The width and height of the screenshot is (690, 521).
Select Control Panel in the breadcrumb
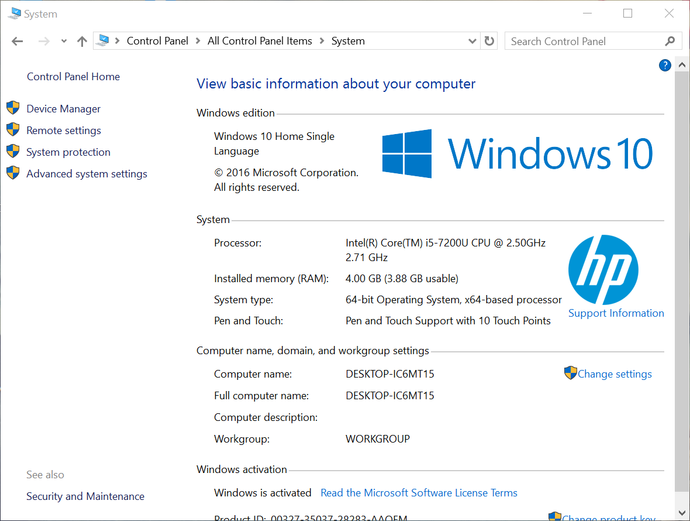point(157,41)
